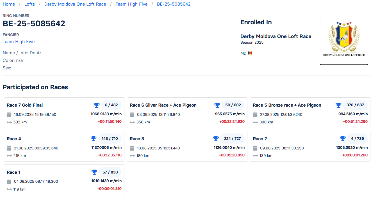The width and height of the screenshot is (371, 197).
Task: Click the 57 / 830 ranking badge
Action: [110, 172]
